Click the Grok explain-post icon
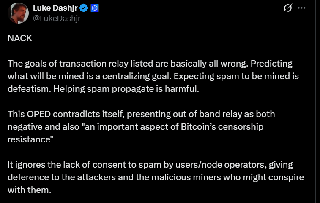320x203 pixels. click(288, 8)
